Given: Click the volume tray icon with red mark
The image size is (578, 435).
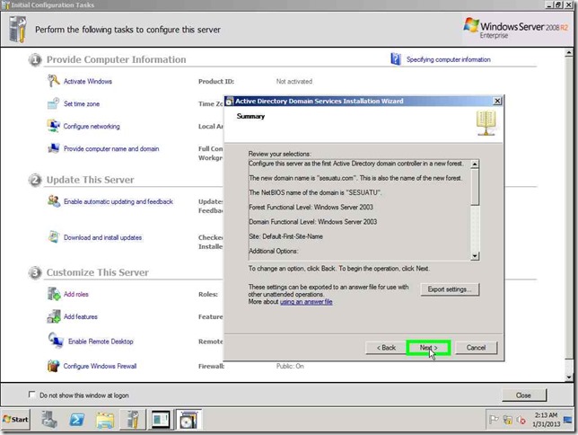Looking at the screenshot, I should [x=521, y=420].
